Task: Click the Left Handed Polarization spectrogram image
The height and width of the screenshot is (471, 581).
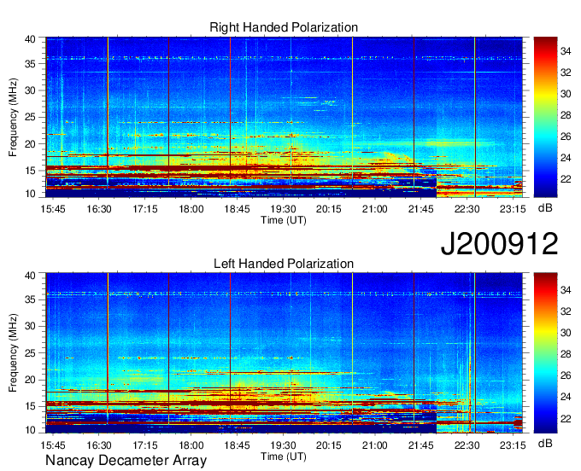Action: pos(285,353)
